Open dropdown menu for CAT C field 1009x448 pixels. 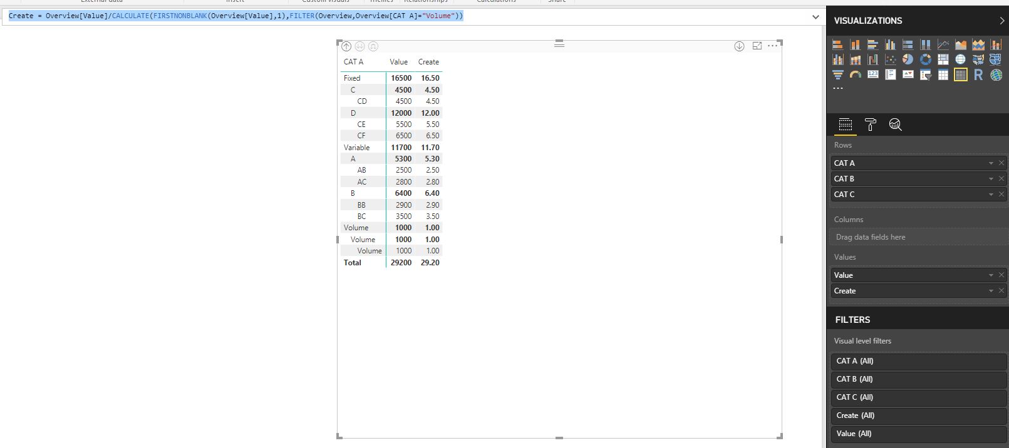click(991, 195)
